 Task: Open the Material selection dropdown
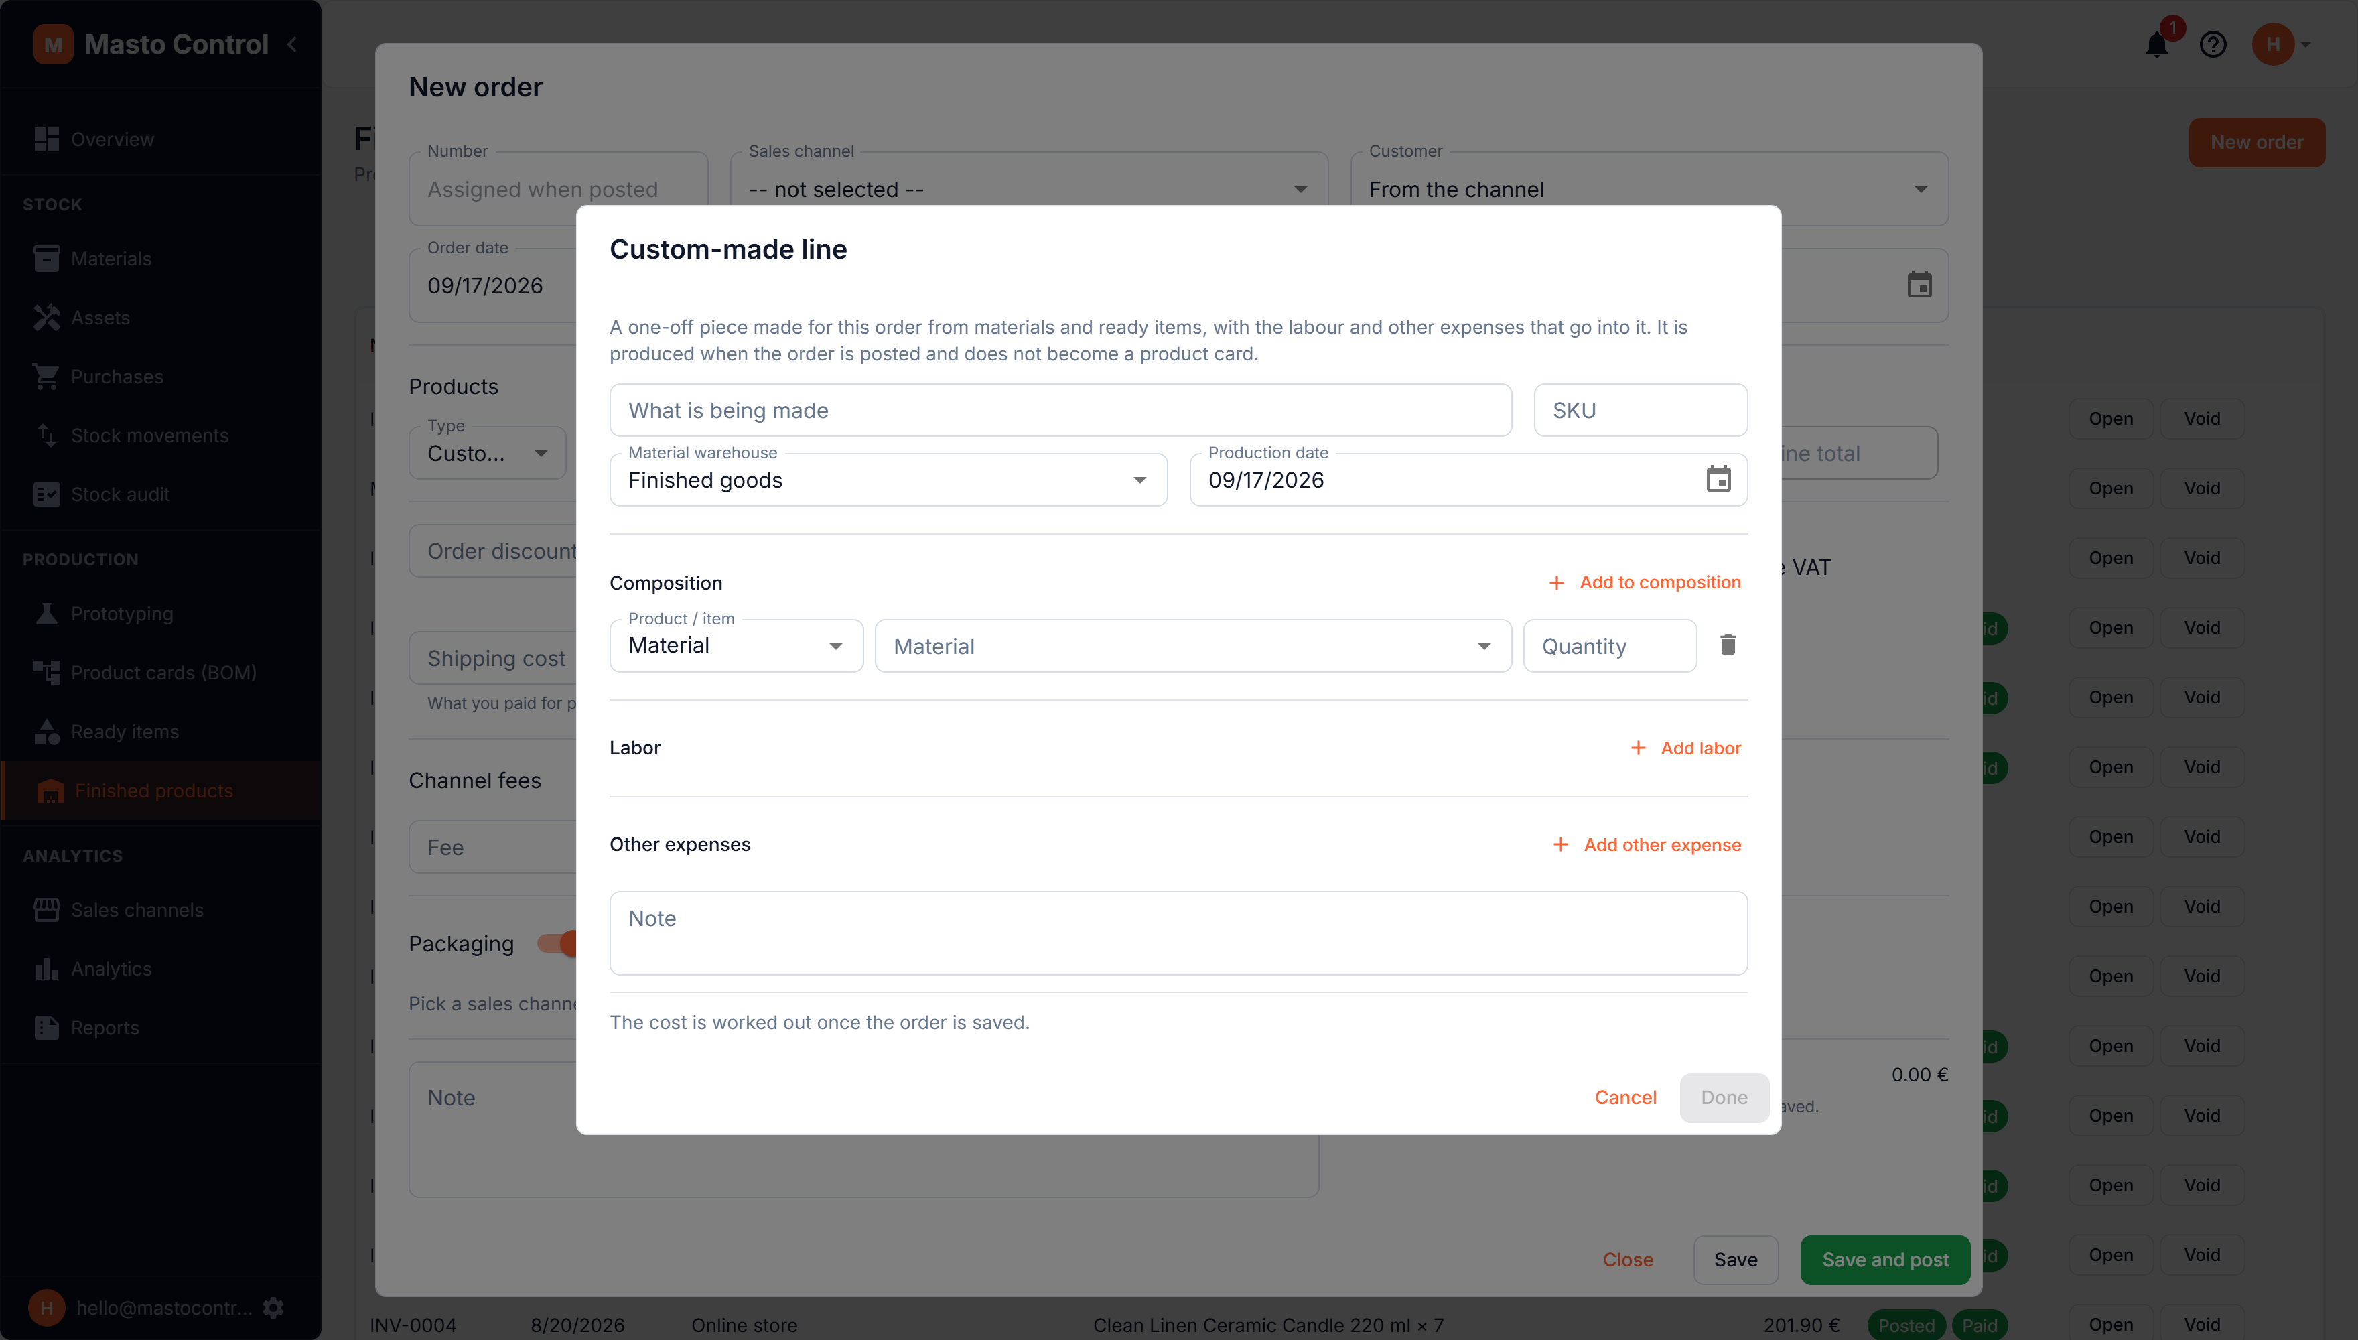(x=1193, y=645)
